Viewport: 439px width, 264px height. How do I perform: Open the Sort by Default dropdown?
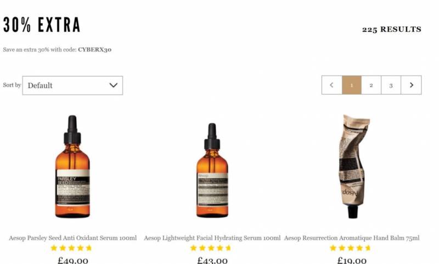[72, 85]
